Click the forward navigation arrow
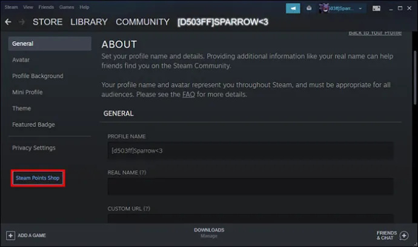Viewport: 418px width, 247px height. coord(22,22)
